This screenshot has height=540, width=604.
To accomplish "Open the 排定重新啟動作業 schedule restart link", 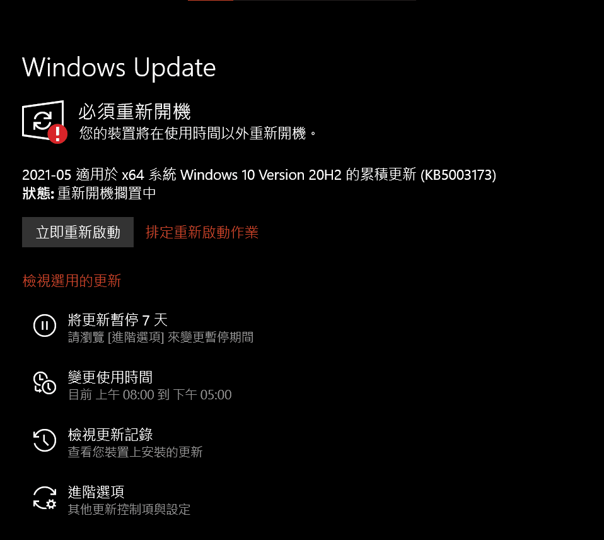I will (202, 232).
